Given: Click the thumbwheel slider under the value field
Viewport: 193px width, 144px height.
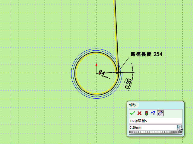Looking at the screenshot, I should tap(156, 132).
